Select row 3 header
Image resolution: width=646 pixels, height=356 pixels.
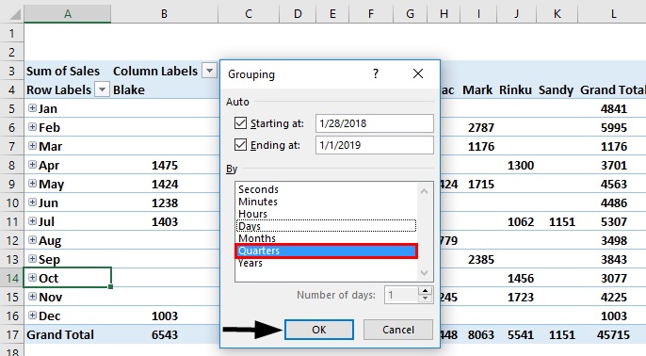12,71
